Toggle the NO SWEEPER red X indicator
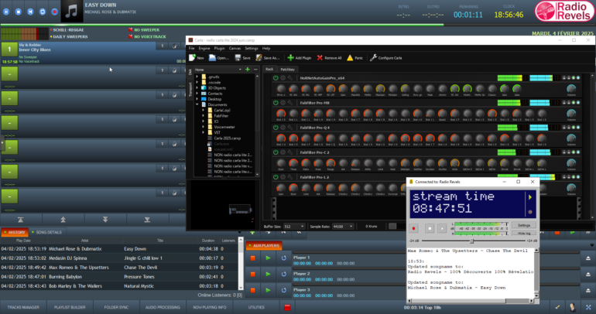The width and height of the screenshot is (596, 314). click(x=130, y=29)
